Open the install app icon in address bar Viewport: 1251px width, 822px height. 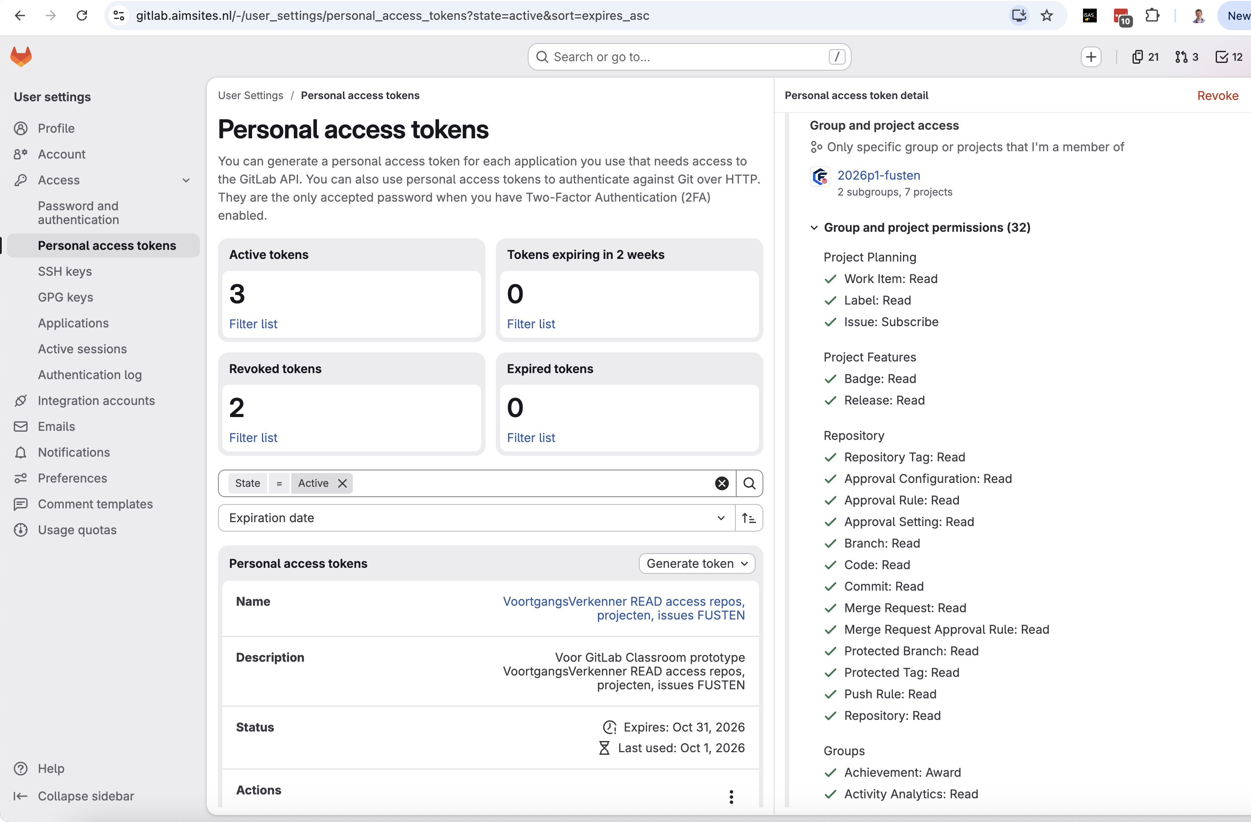(x=1019, y=16)
